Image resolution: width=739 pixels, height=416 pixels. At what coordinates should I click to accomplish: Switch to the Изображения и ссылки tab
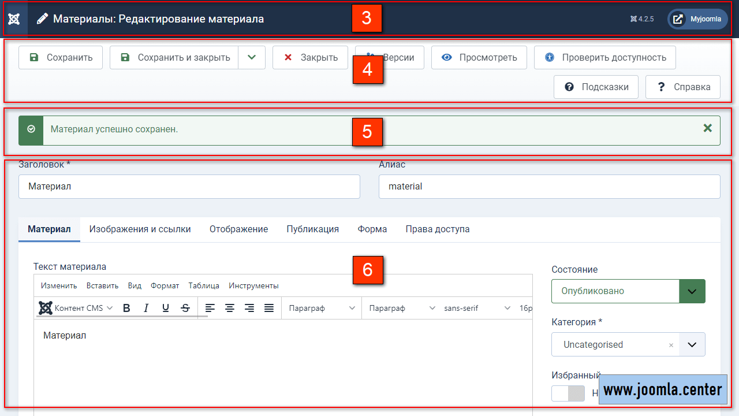140,229
